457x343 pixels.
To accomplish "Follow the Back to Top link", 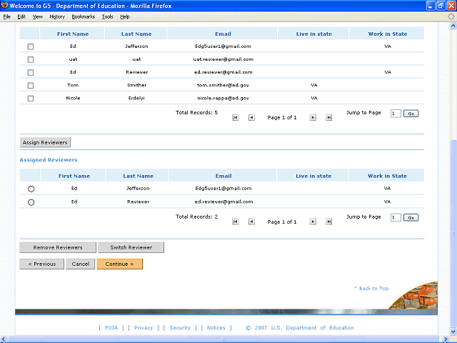I will [x=371, y=288].
